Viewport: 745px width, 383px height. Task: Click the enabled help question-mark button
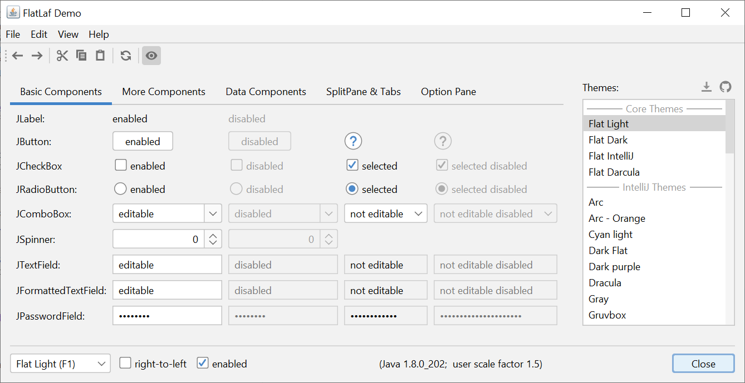354,141
